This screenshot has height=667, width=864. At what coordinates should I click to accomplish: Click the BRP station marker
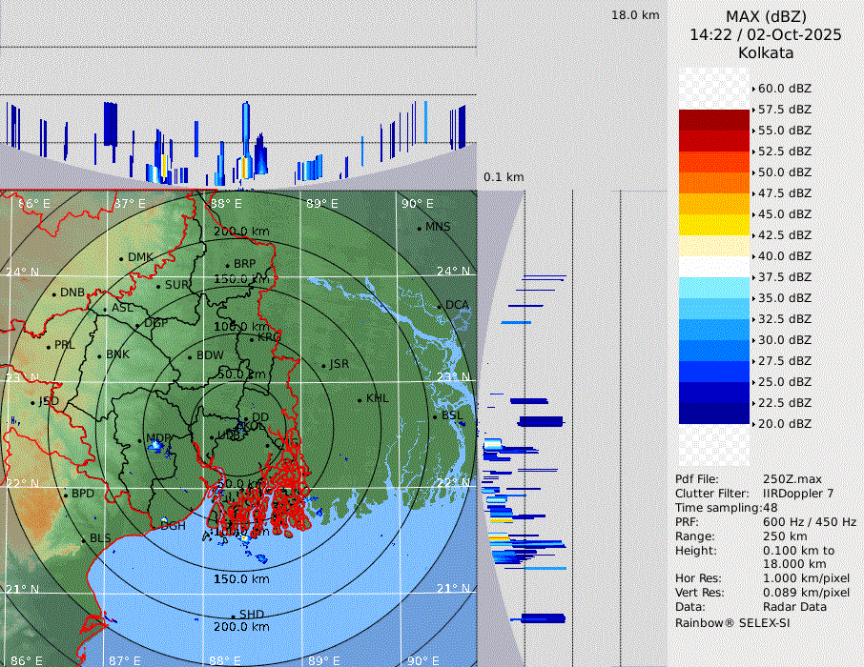point(228,265)
